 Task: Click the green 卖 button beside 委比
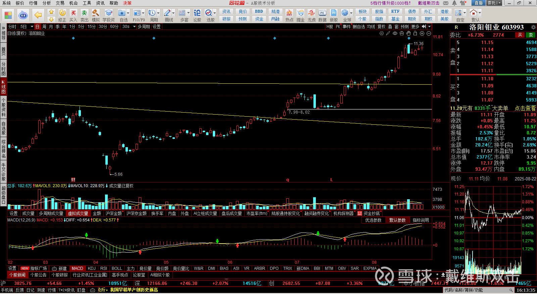click(x=531, y=35)
